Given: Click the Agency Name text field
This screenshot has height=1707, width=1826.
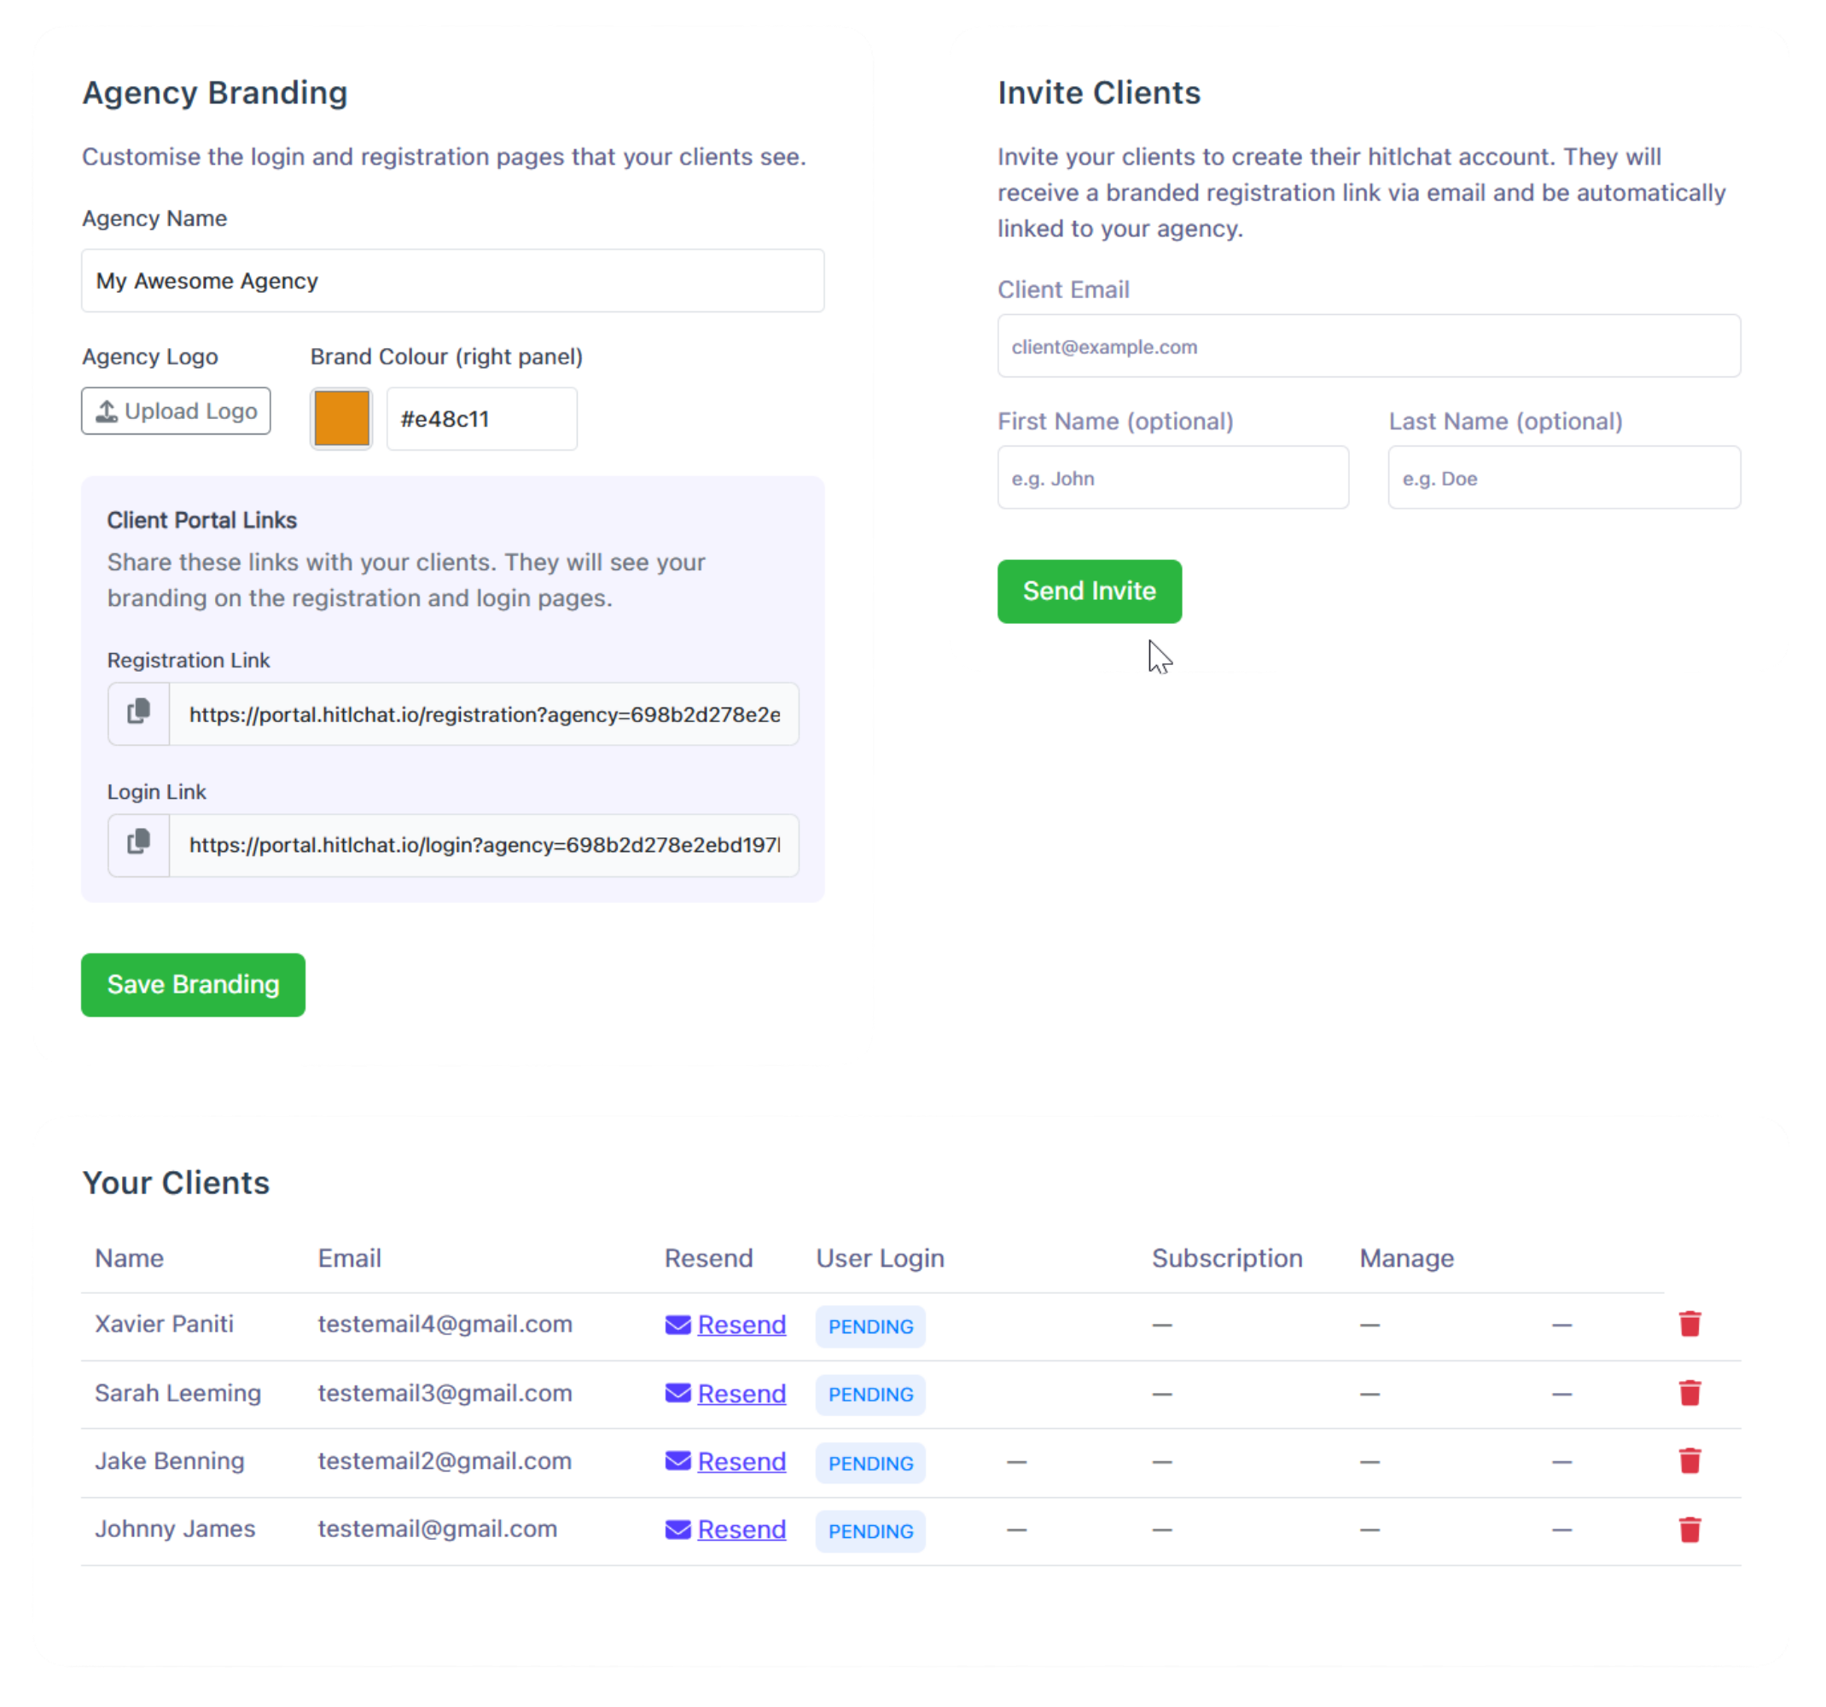Looking at the screenshot, I should (x=452, y=281).
